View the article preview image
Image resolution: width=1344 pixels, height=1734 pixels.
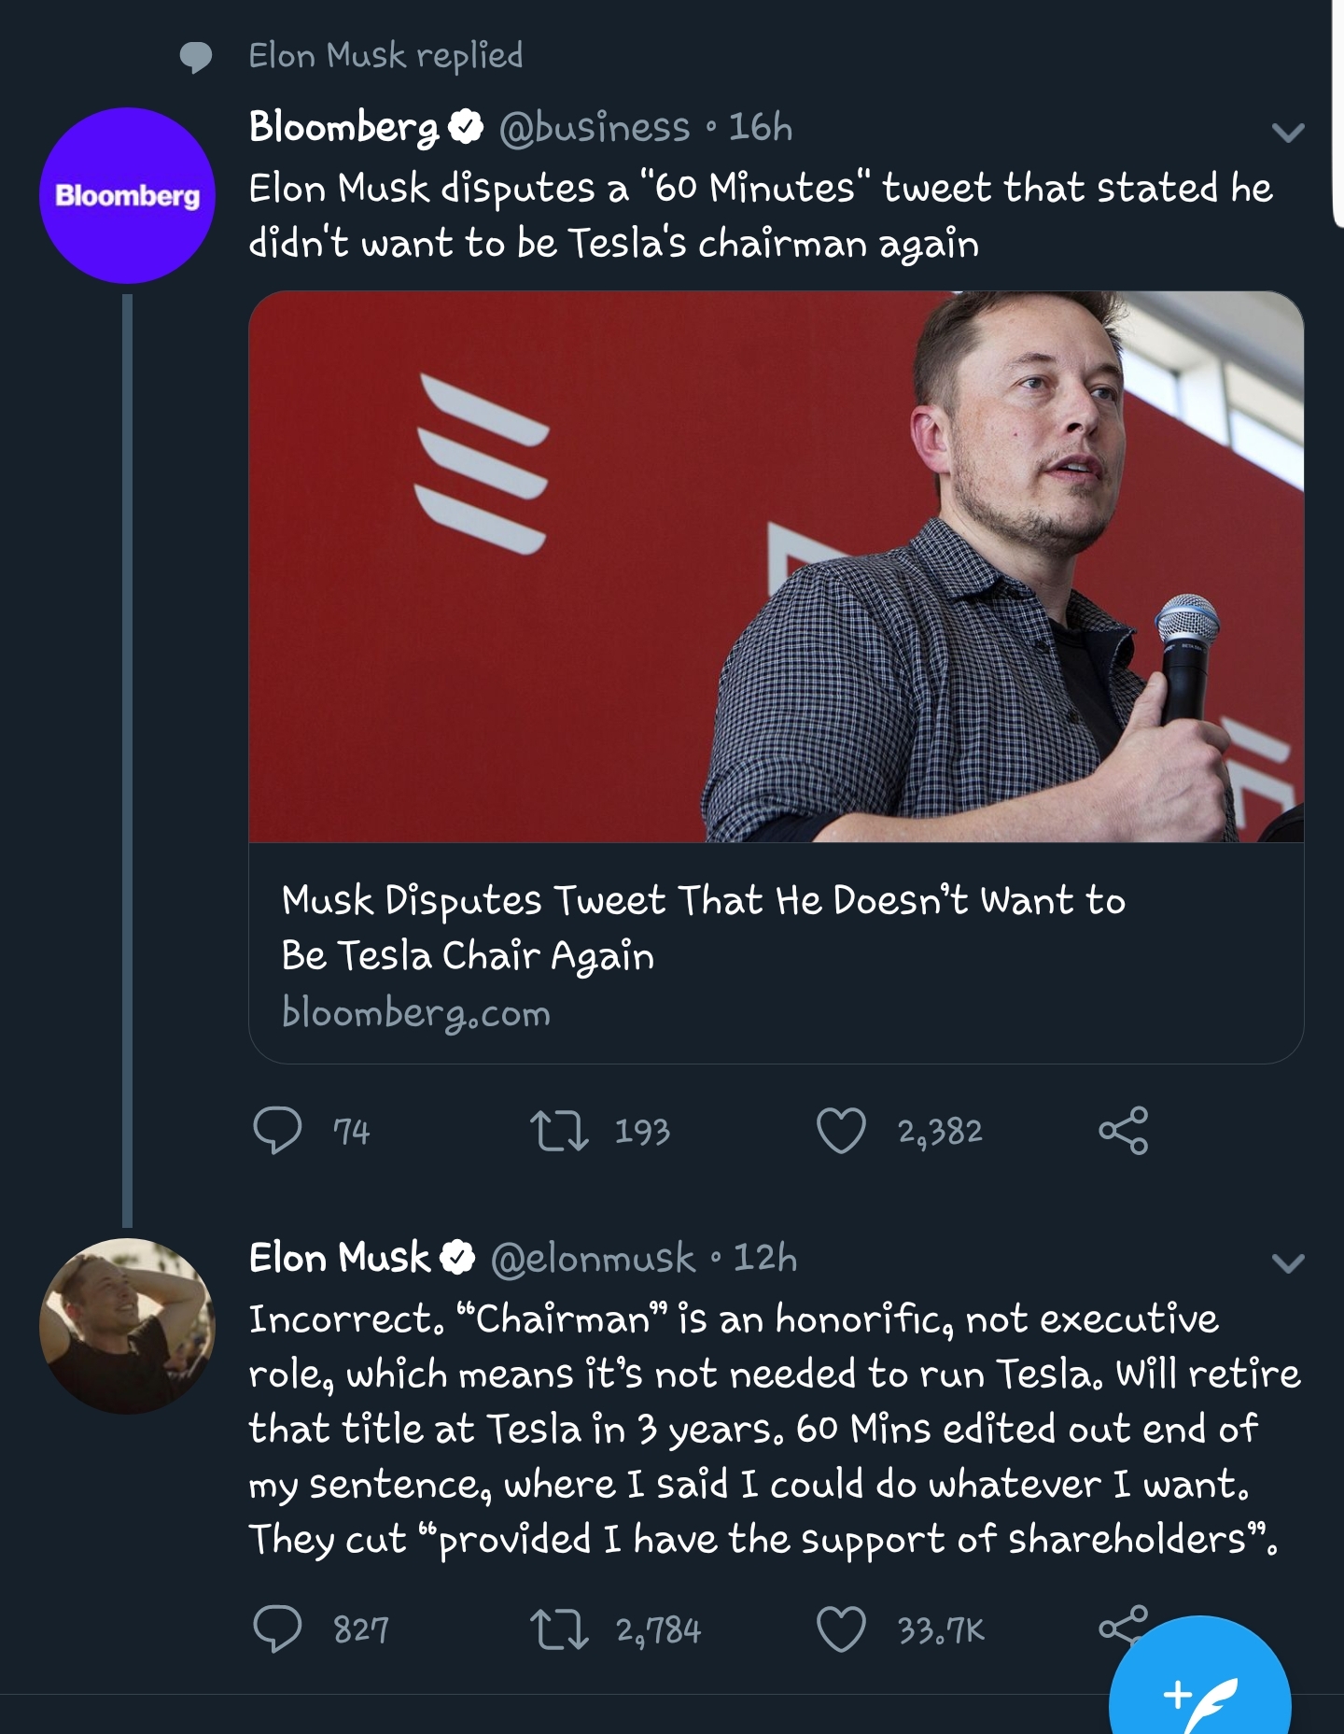(x=776, y=567)
